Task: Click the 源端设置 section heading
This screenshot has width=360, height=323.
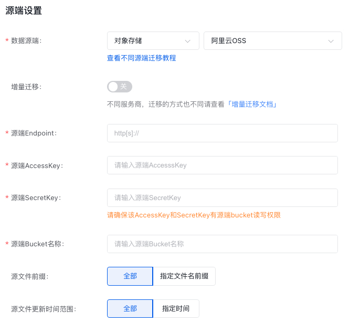Action: (x=24, y=11)
